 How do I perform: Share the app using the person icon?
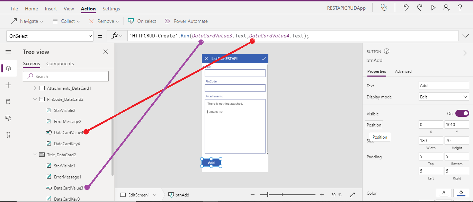pos(446,7)
